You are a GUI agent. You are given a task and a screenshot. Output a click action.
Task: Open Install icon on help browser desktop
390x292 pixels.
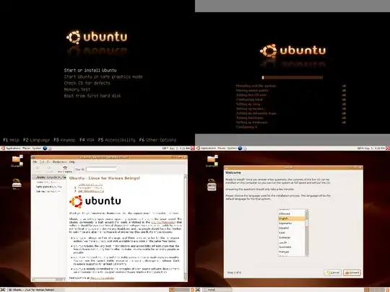pyautogui.click(x=17, y=184)
